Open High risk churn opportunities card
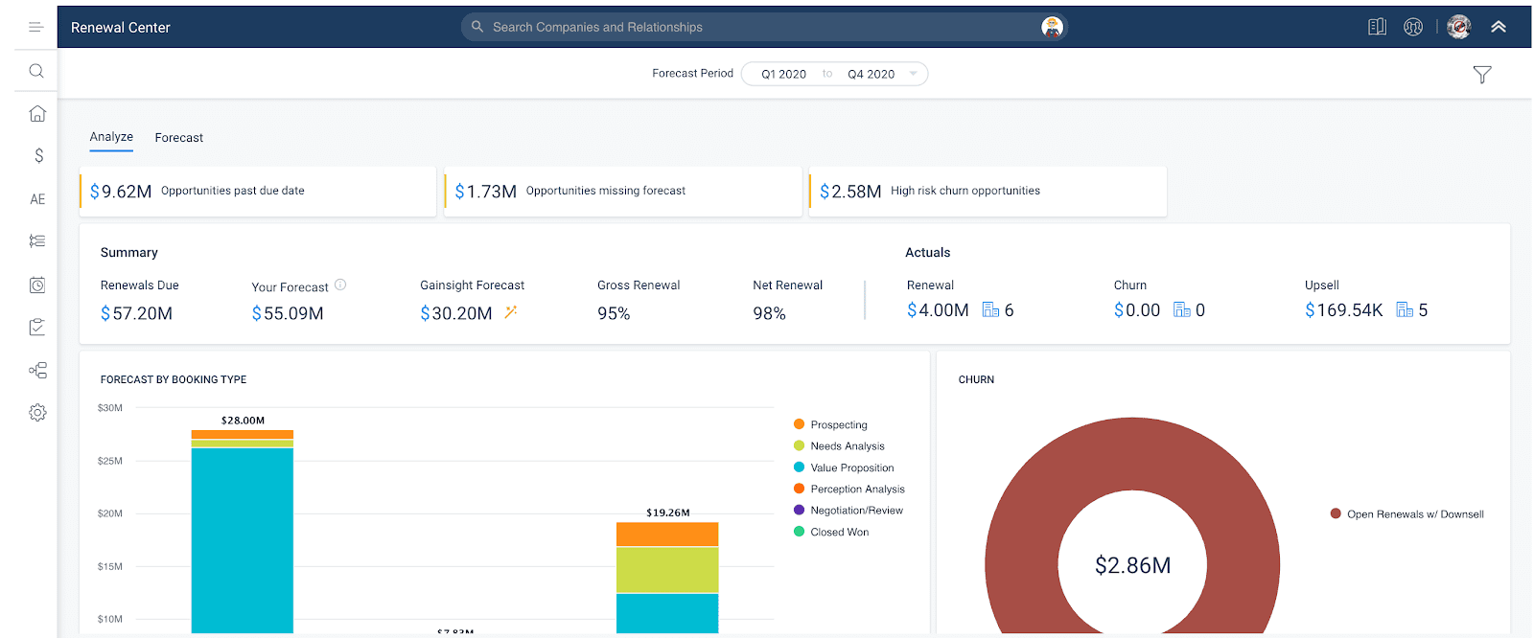This screenshot has height=638, width=1534. tap(988, 192)
